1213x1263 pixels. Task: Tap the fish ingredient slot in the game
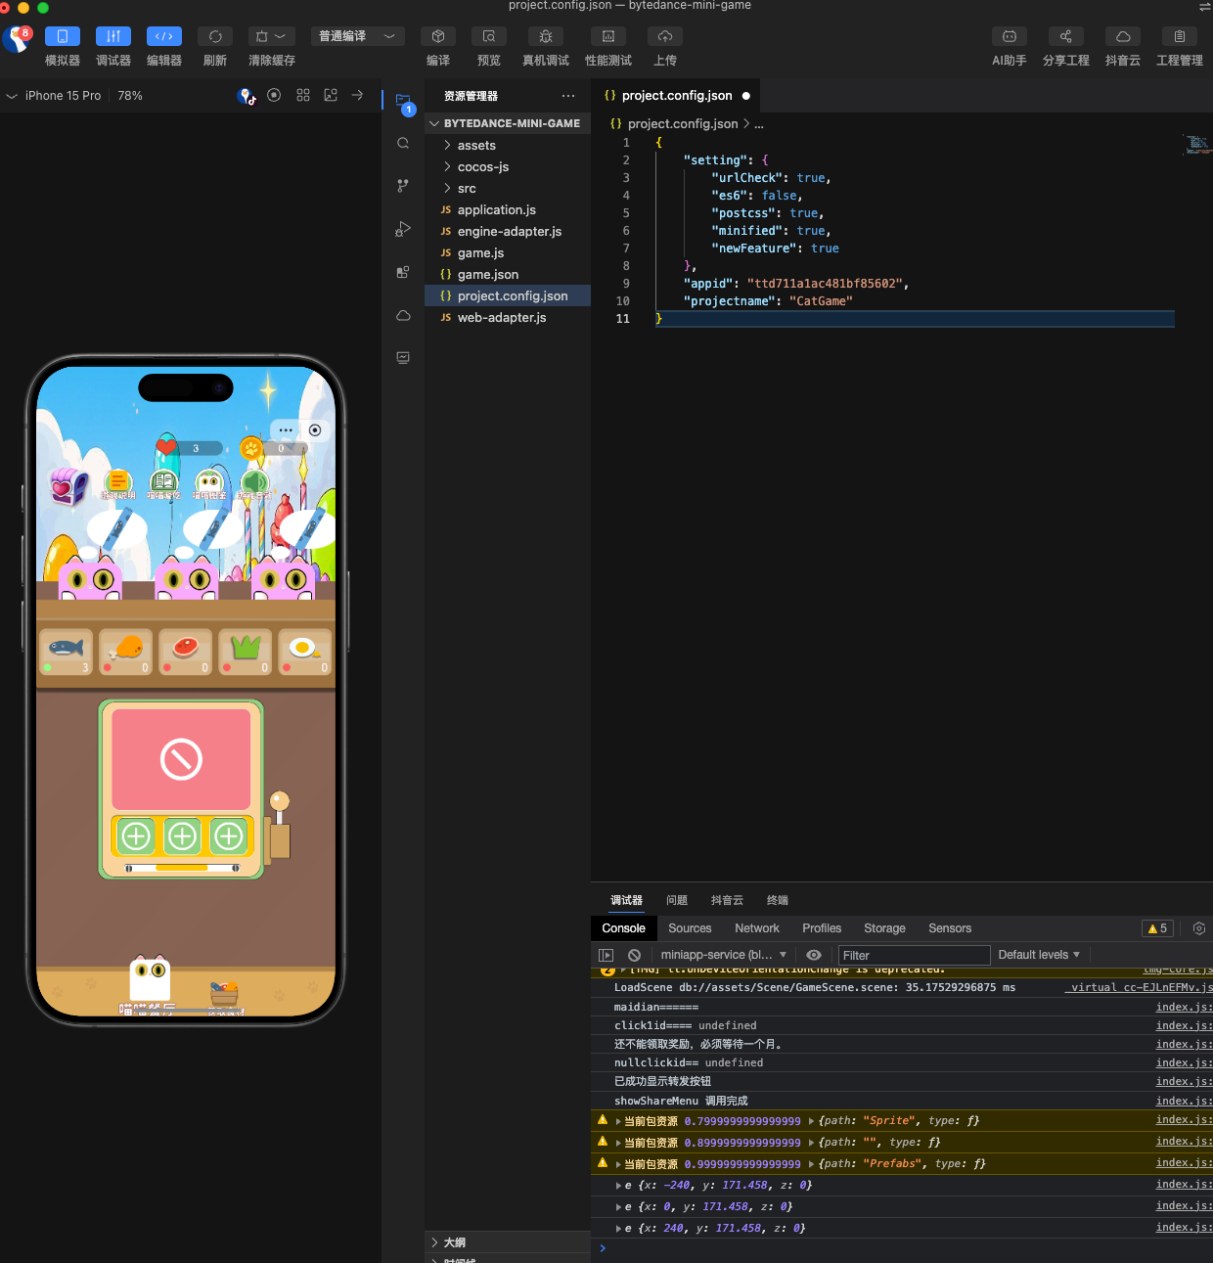[x=66, y=653]
